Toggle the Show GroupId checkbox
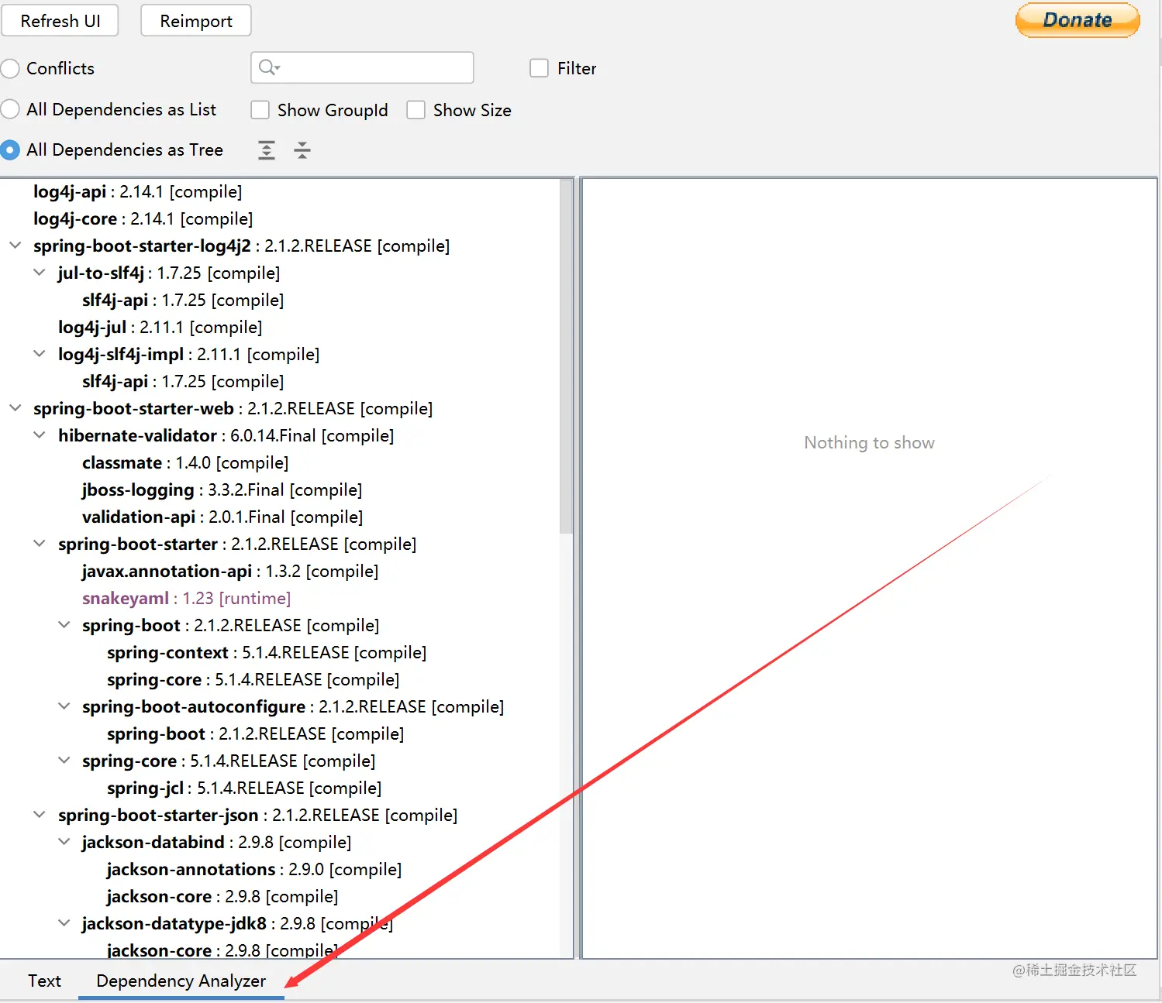Image resolution: width=1162 pixels, height=1003 pixels. coord(260,110)
